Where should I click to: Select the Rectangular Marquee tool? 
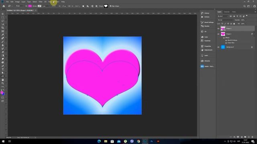click(x=3, y=18)
